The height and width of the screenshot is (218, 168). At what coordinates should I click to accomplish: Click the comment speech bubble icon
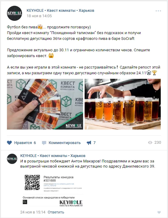[x=44, y=143]
